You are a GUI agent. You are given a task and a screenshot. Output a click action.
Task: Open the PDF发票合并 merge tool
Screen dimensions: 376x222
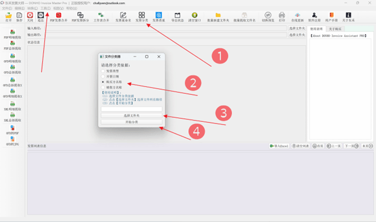(58, 17)
